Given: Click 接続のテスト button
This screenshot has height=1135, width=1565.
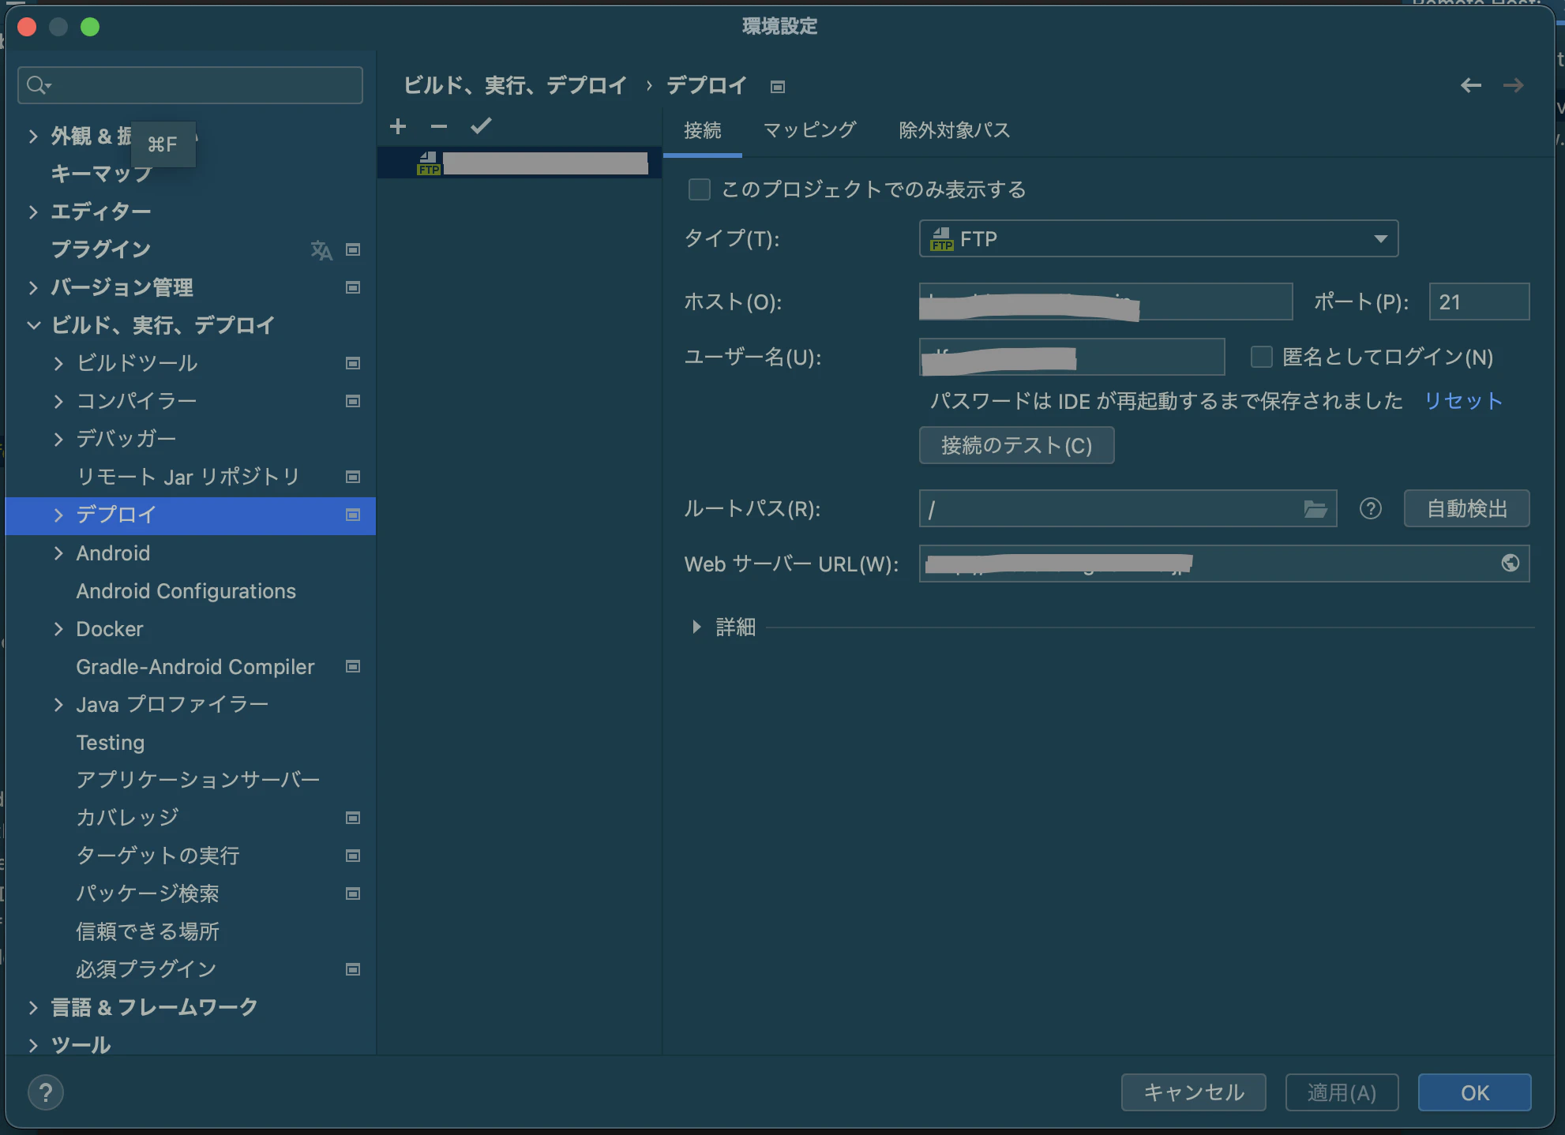Looking at the screenshot, I should coord(1016,446).
